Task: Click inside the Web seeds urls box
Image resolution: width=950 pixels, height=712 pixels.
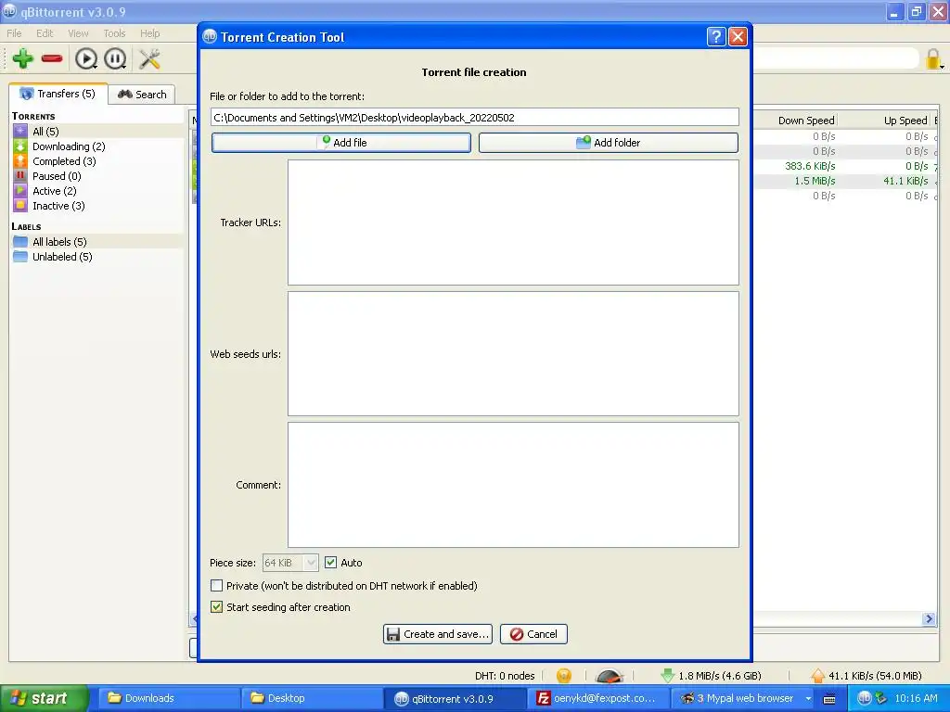Action: point(513,353)
